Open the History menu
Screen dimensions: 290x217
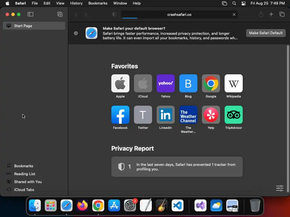tap(76, 3)
